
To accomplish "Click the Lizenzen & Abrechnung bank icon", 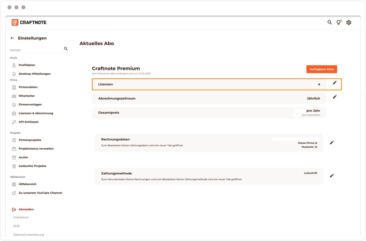I will tap(14, 113).
